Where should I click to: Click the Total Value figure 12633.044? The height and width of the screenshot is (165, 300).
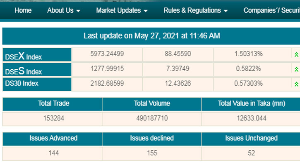coord(251,118)
